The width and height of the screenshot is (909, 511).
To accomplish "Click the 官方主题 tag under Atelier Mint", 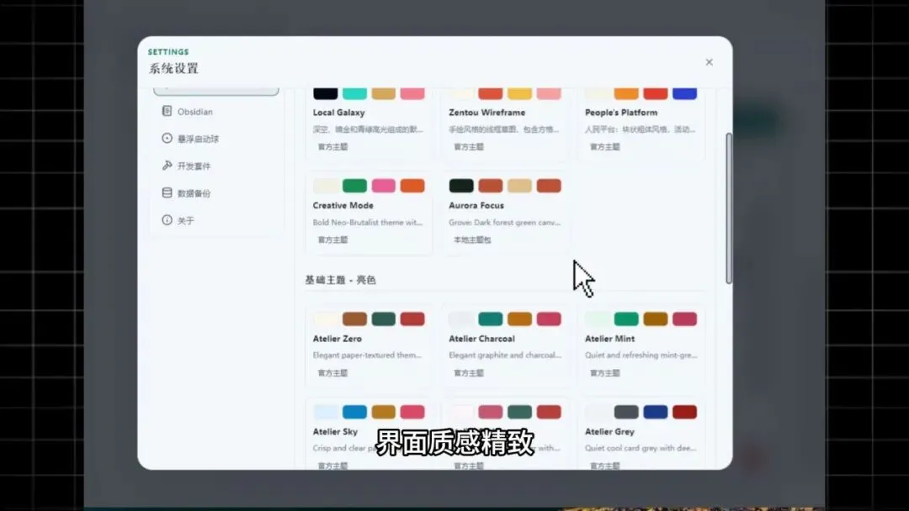I will 604,372.
